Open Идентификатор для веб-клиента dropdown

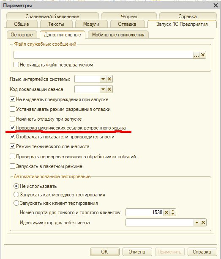coord(197,223)
